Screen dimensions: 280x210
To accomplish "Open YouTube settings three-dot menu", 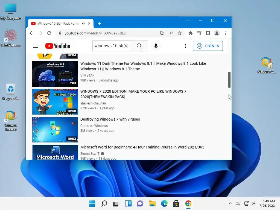I will [x=185, y=46].
